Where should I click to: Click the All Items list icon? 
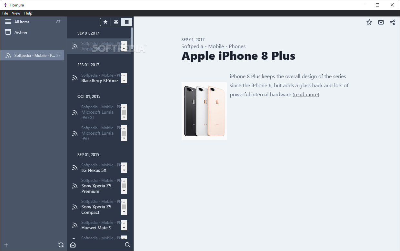(x=8, y=22)
